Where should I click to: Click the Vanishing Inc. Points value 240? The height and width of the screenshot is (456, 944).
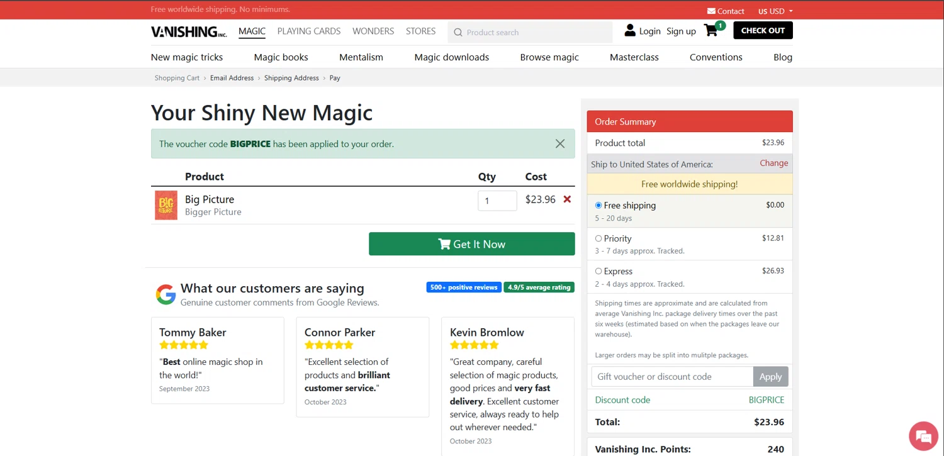click(x=776, y=449)
